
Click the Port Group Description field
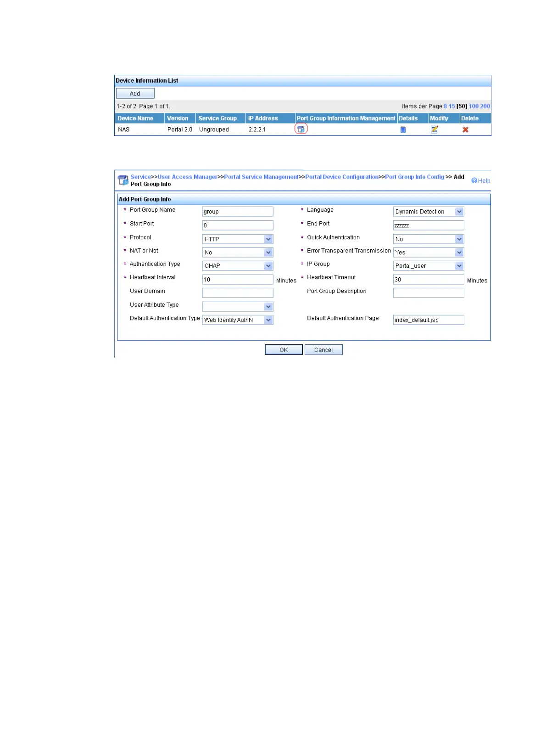coord(429,293)
